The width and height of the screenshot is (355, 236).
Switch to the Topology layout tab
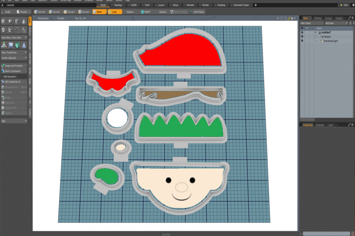(x=118, y=5)
